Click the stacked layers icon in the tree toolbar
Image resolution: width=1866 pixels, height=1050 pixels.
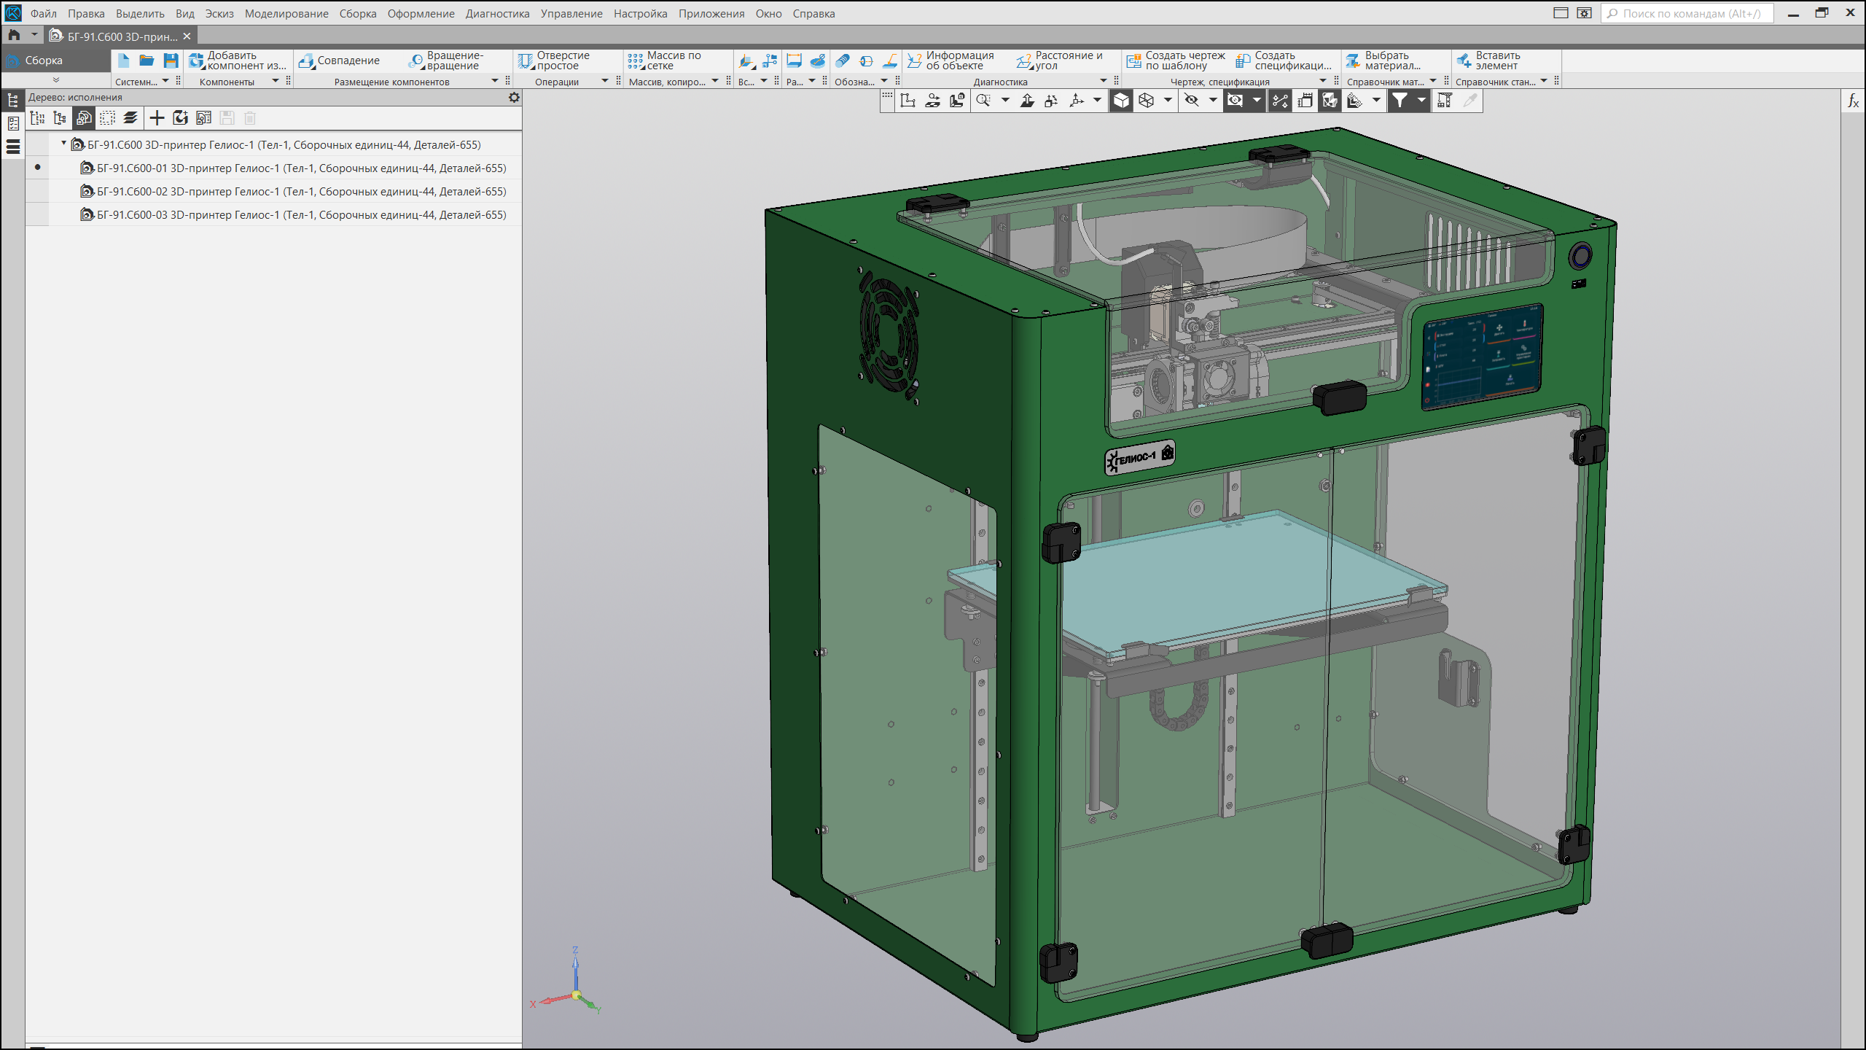[x=130, y=118]
